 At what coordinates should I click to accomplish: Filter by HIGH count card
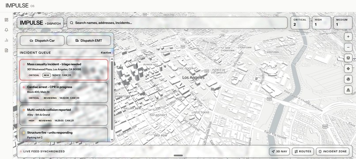(x=322, y=22)
